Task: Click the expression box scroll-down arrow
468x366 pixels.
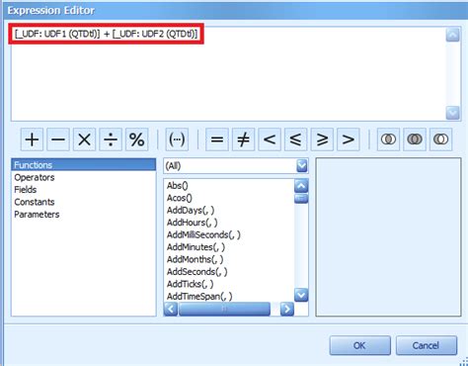Action: [x=453, y=113]
